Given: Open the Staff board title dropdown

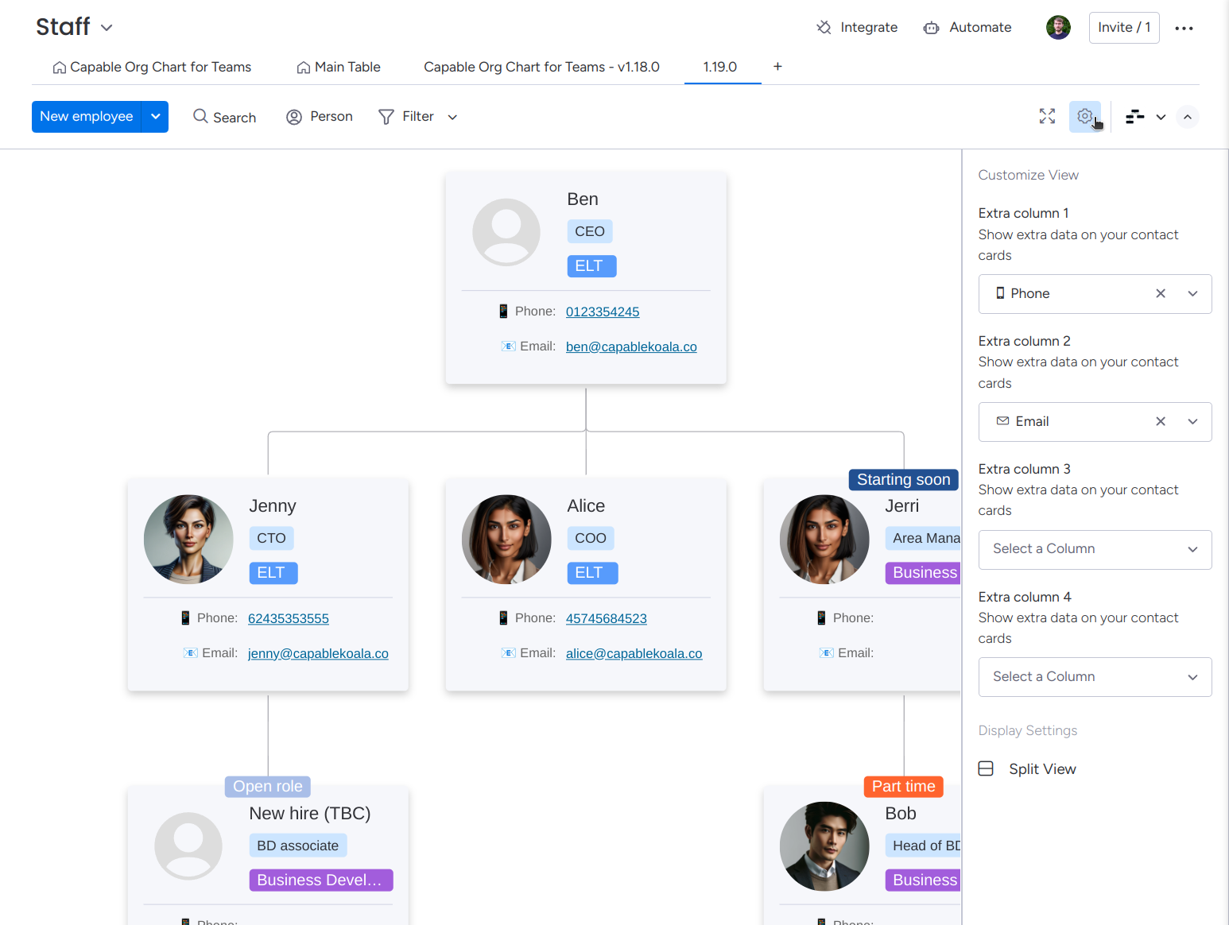Looking at the screenshot, I should point(107,28).
